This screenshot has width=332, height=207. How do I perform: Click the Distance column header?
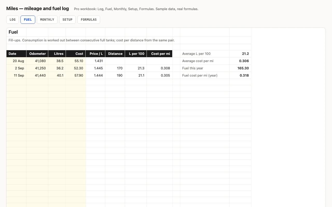[x=115, y=54]
